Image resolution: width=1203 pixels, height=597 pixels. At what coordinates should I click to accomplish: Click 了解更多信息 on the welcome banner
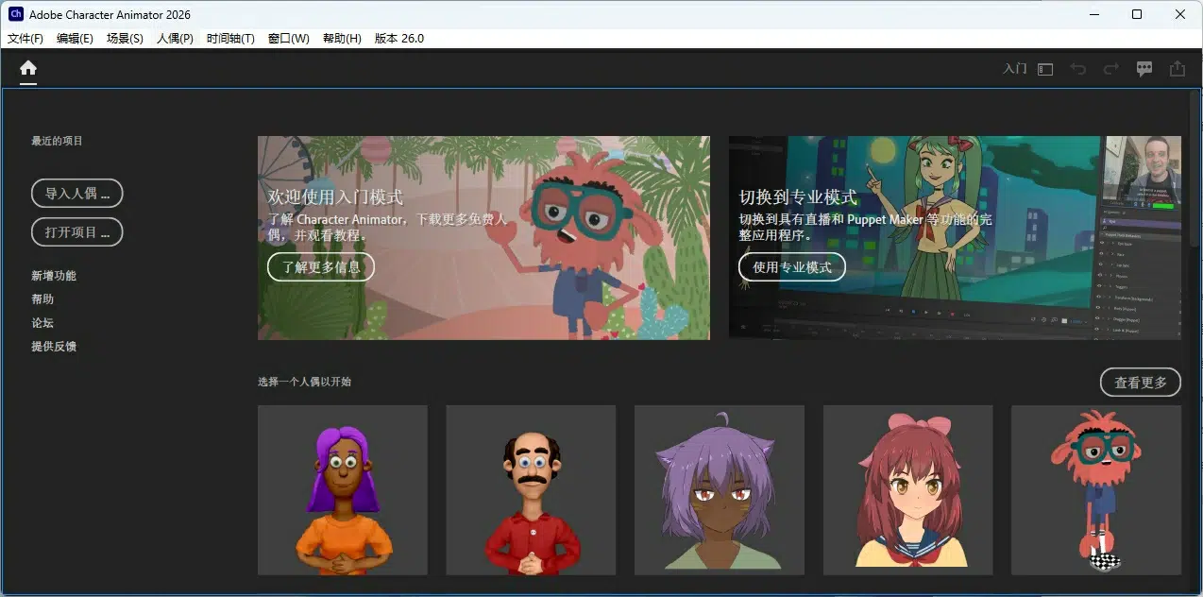[x=320, y=267]
